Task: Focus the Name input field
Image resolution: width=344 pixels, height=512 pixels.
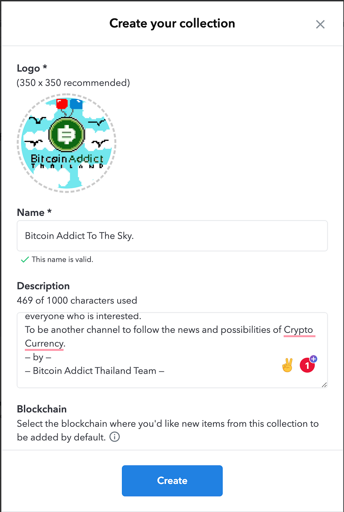Action: point(172,236)
